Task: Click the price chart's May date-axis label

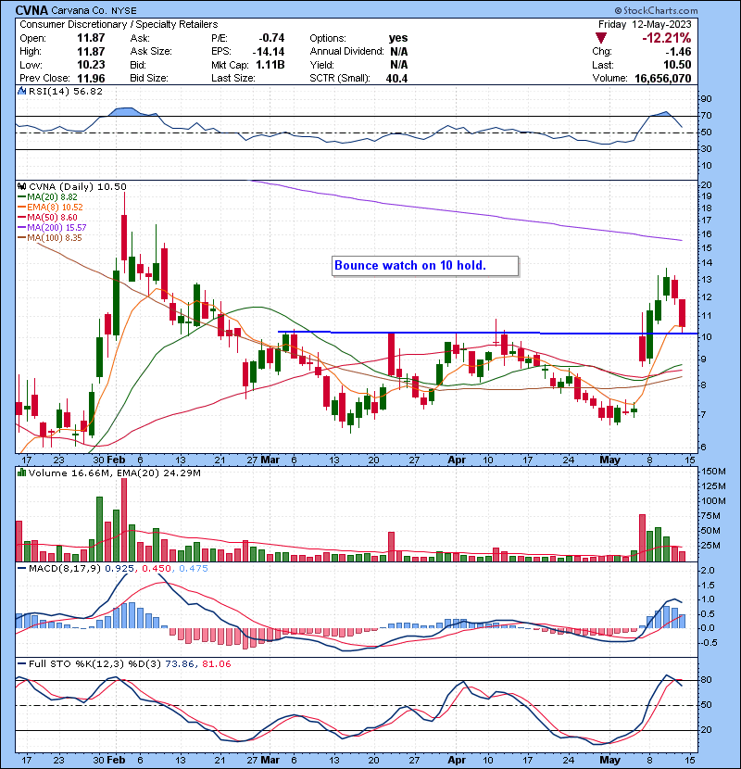Action: click(x=610, y=460)
